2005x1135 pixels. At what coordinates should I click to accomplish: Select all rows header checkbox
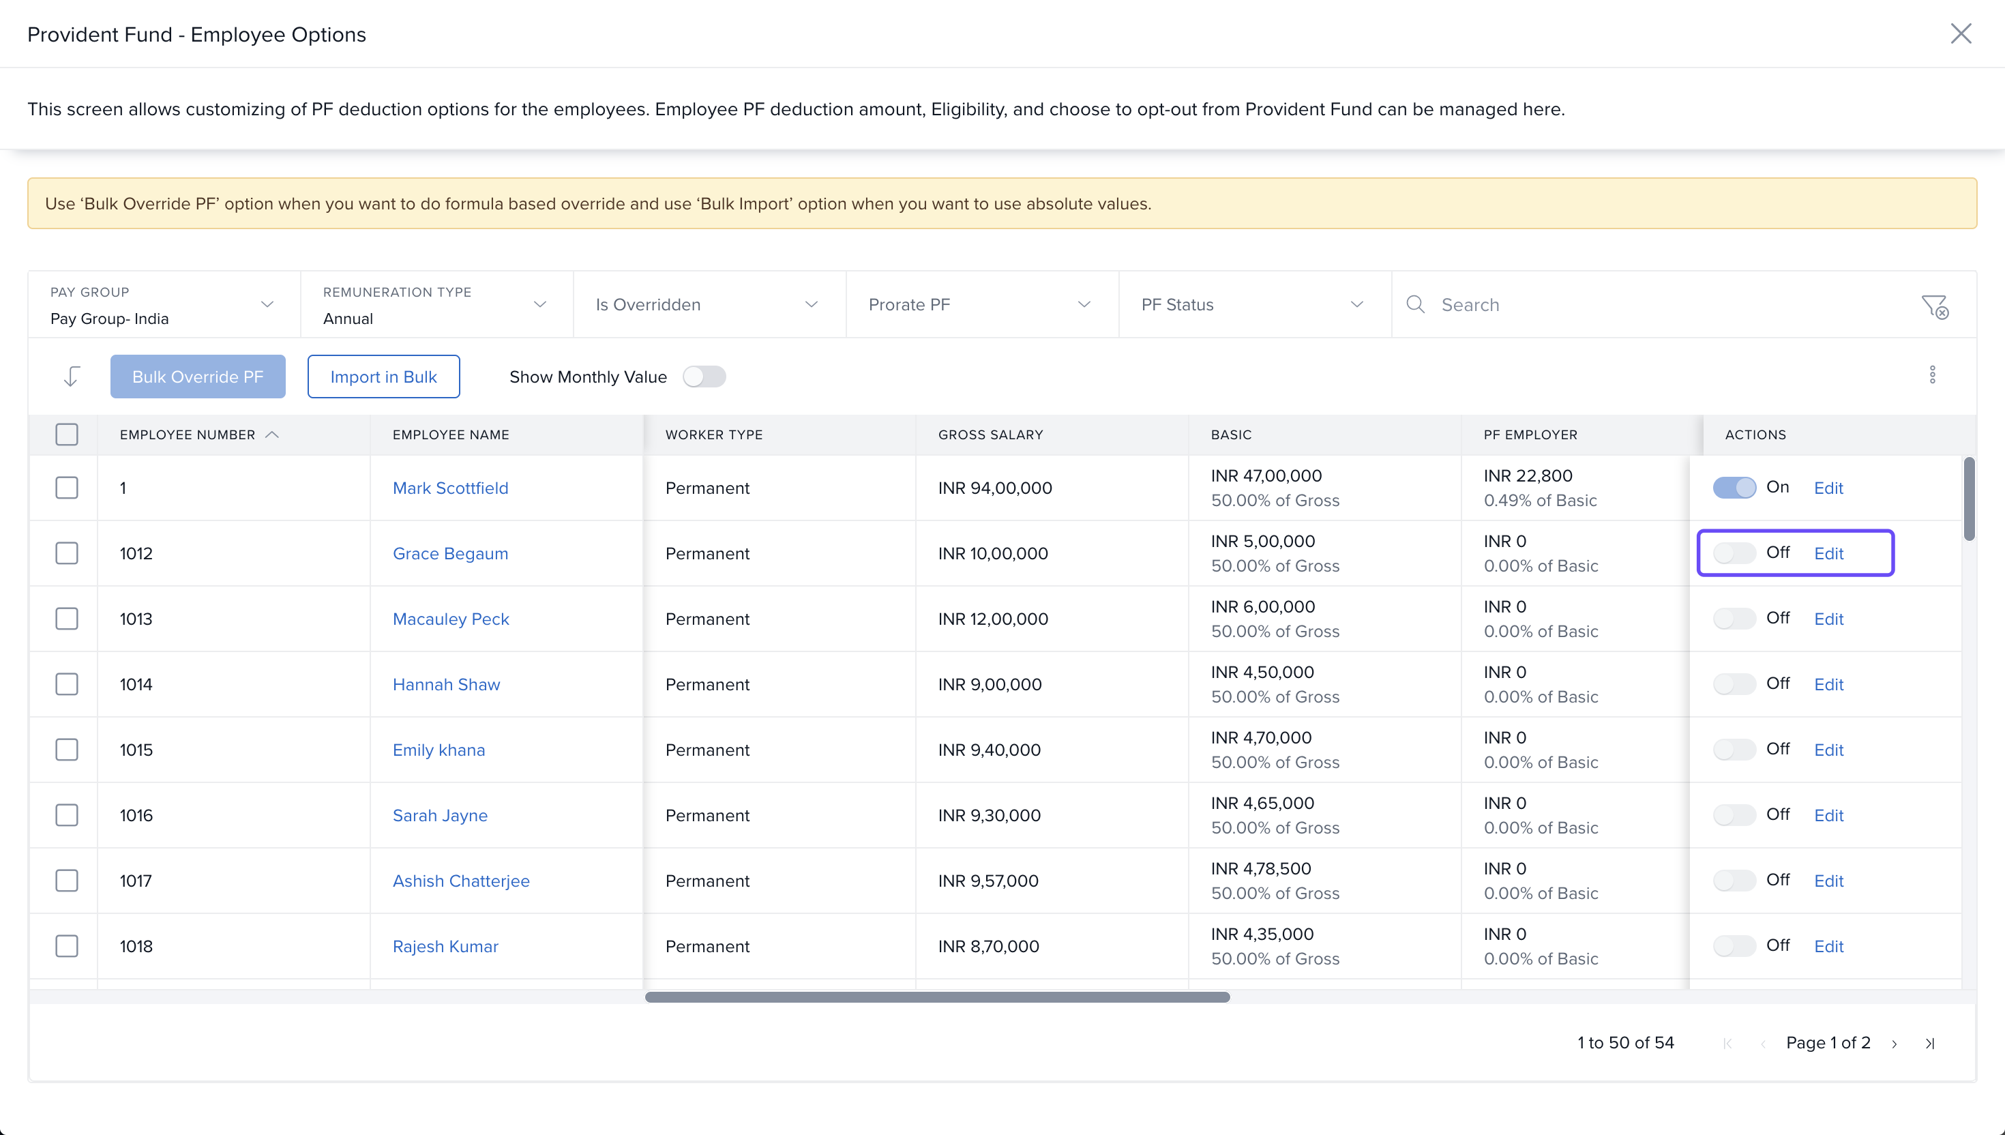[67, 434]
